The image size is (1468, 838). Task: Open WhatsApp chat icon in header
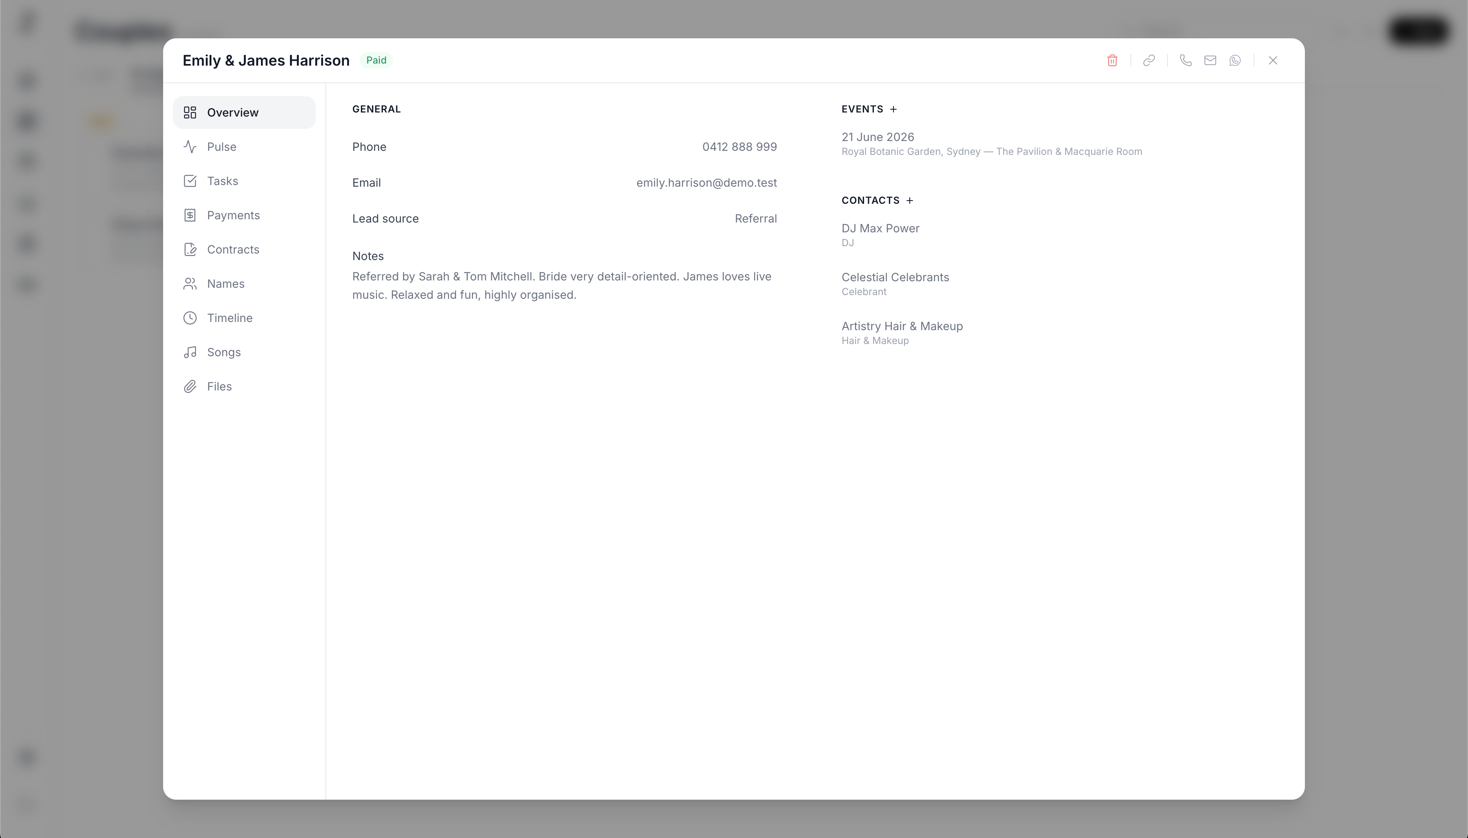point(1235,60)
